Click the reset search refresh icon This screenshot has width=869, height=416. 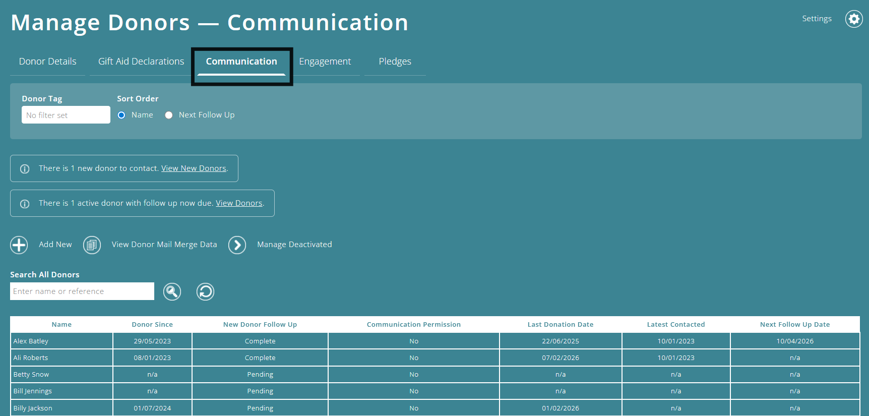(205, 291)
